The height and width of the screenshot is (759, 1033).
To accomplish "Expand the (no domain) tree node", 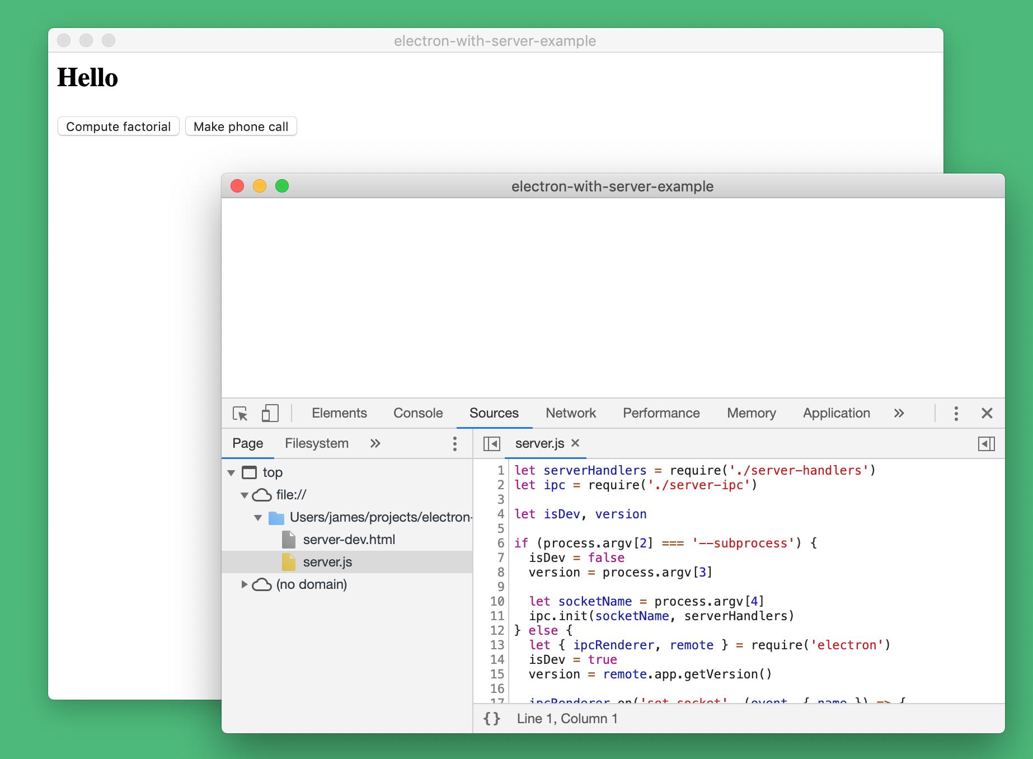I will [x=244, y=584].
